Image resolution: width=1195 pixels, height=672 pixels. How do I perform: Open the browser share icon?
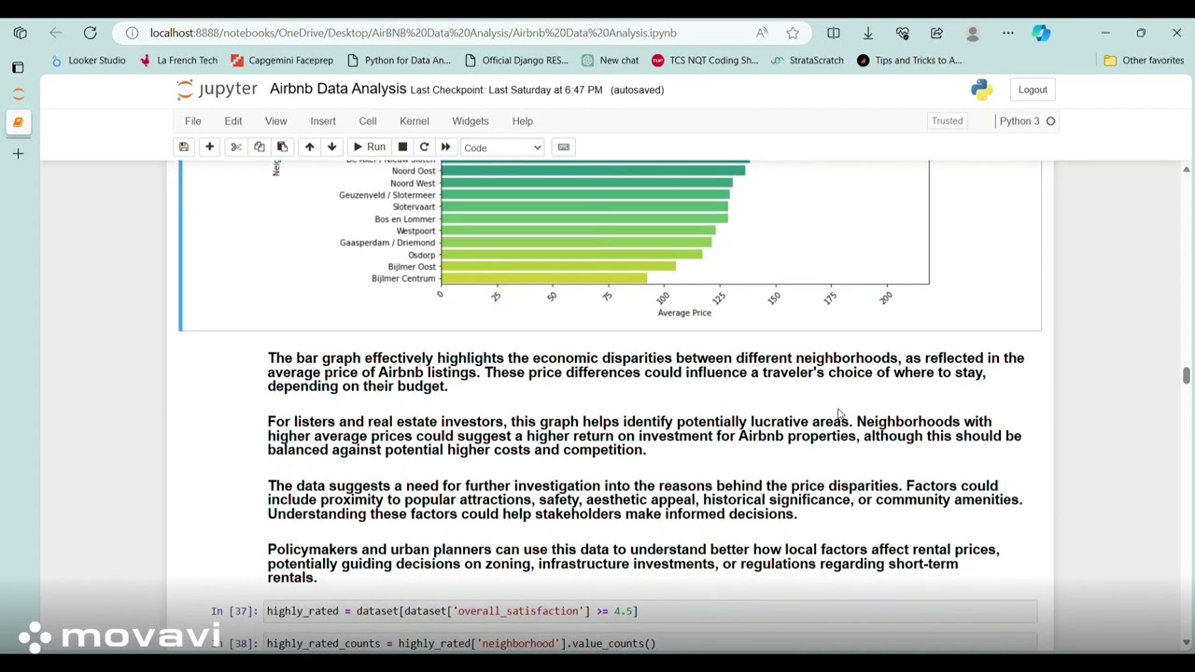pos(936,33)
